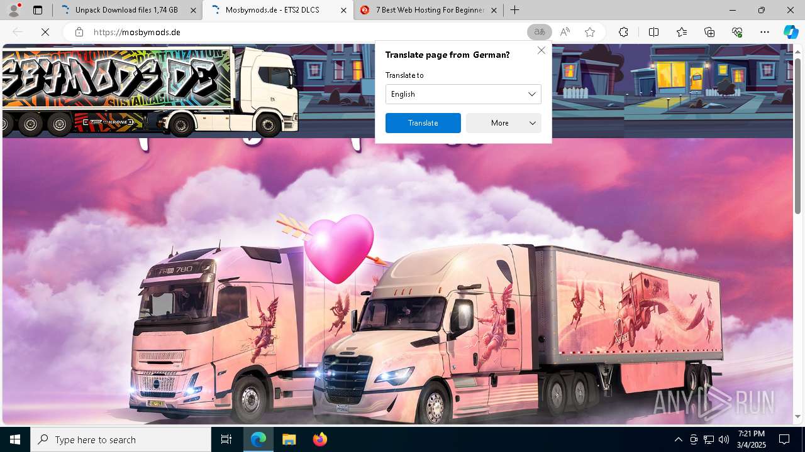Stop loading the page
The height and width of the screenshot is (452, 805).
(45, 32)
